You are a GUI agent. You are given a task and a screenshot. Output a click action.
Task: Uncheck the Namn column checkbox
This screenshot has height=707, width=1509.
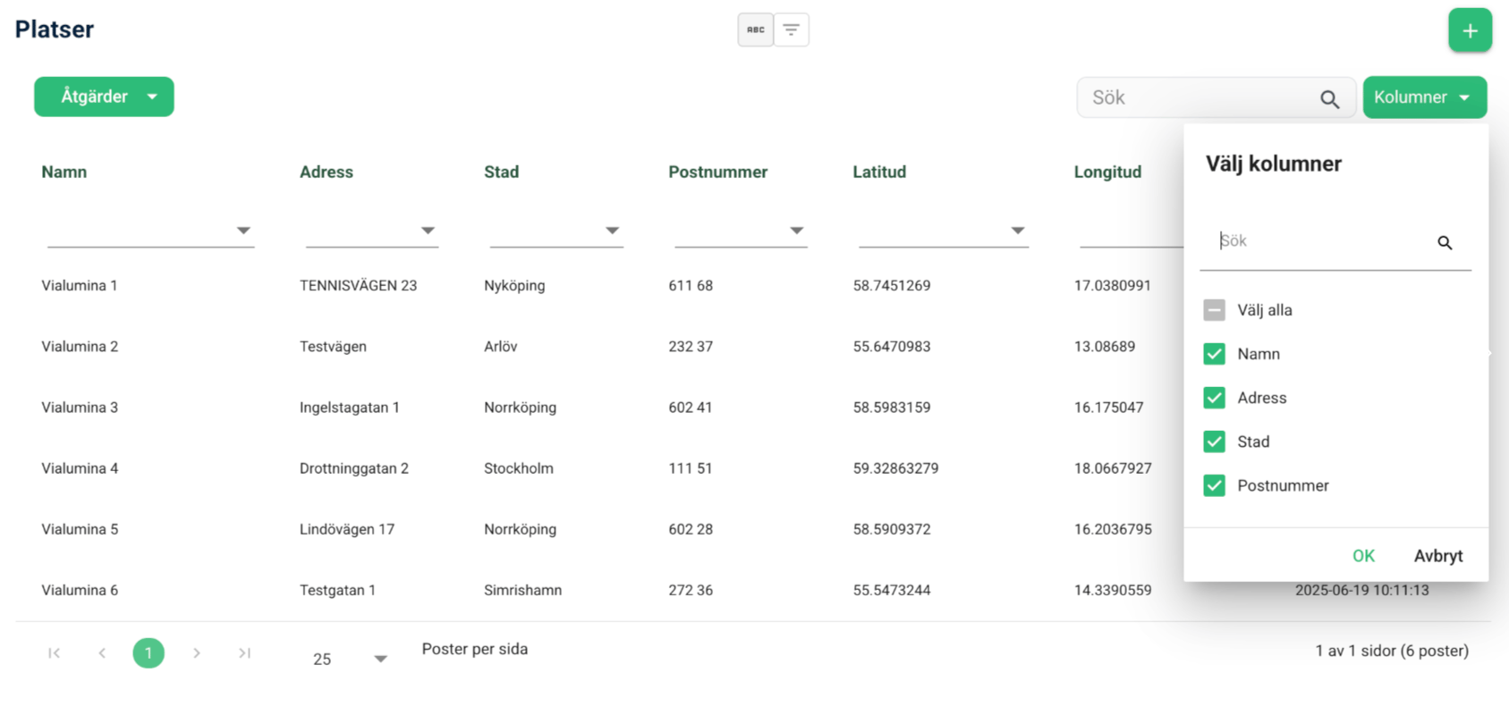[1214, 354]
